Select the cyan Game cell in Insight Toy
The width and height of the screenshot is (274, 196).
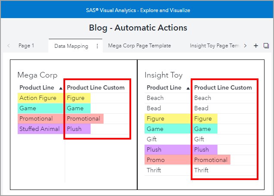coord(155,129)
